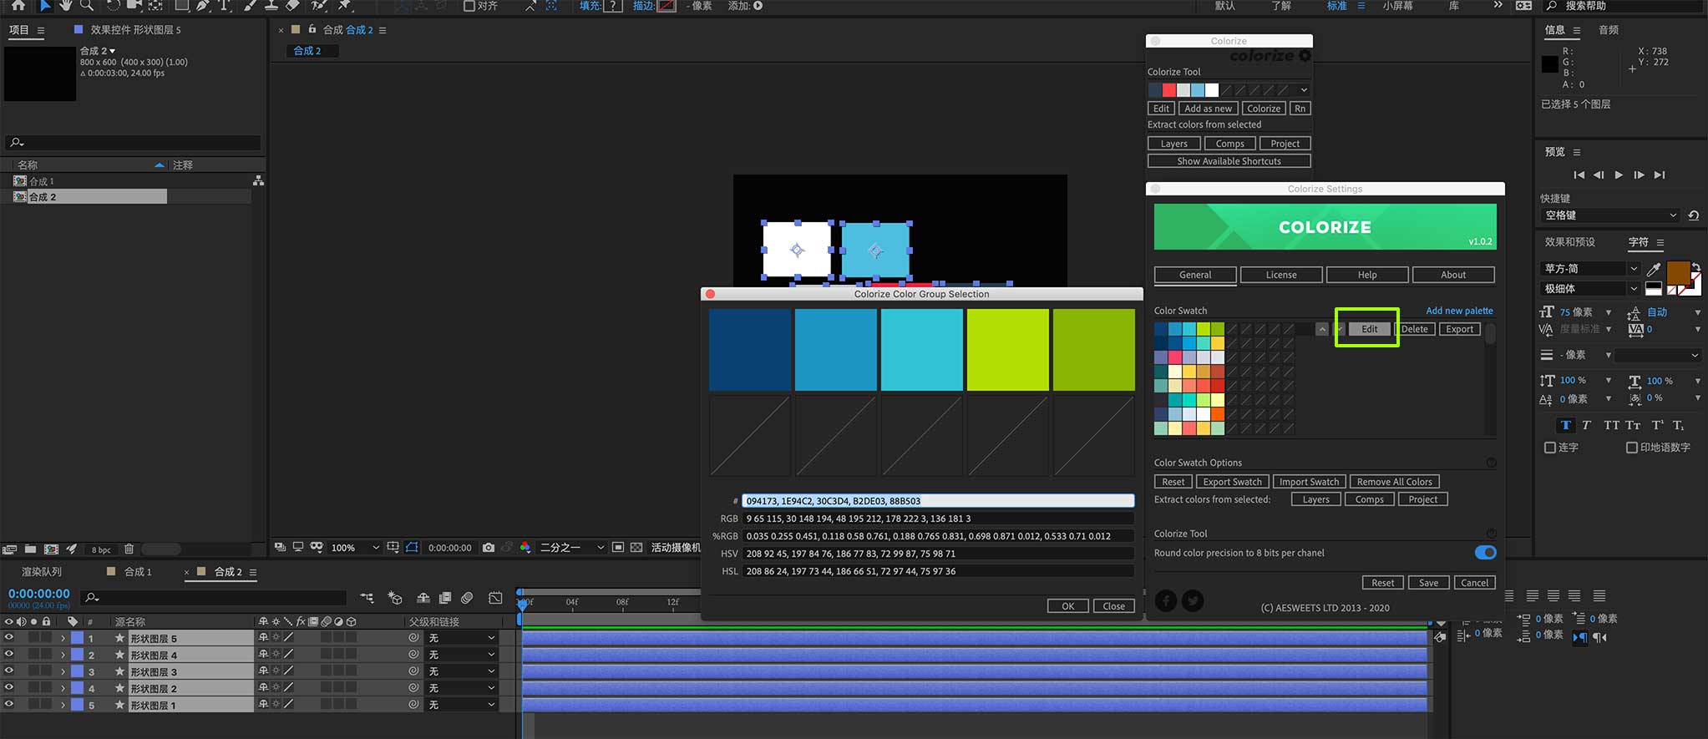1708x739 pixels.
Task: Select the Eraser tool
Action: pyautogui.click(x=292, y=5)
